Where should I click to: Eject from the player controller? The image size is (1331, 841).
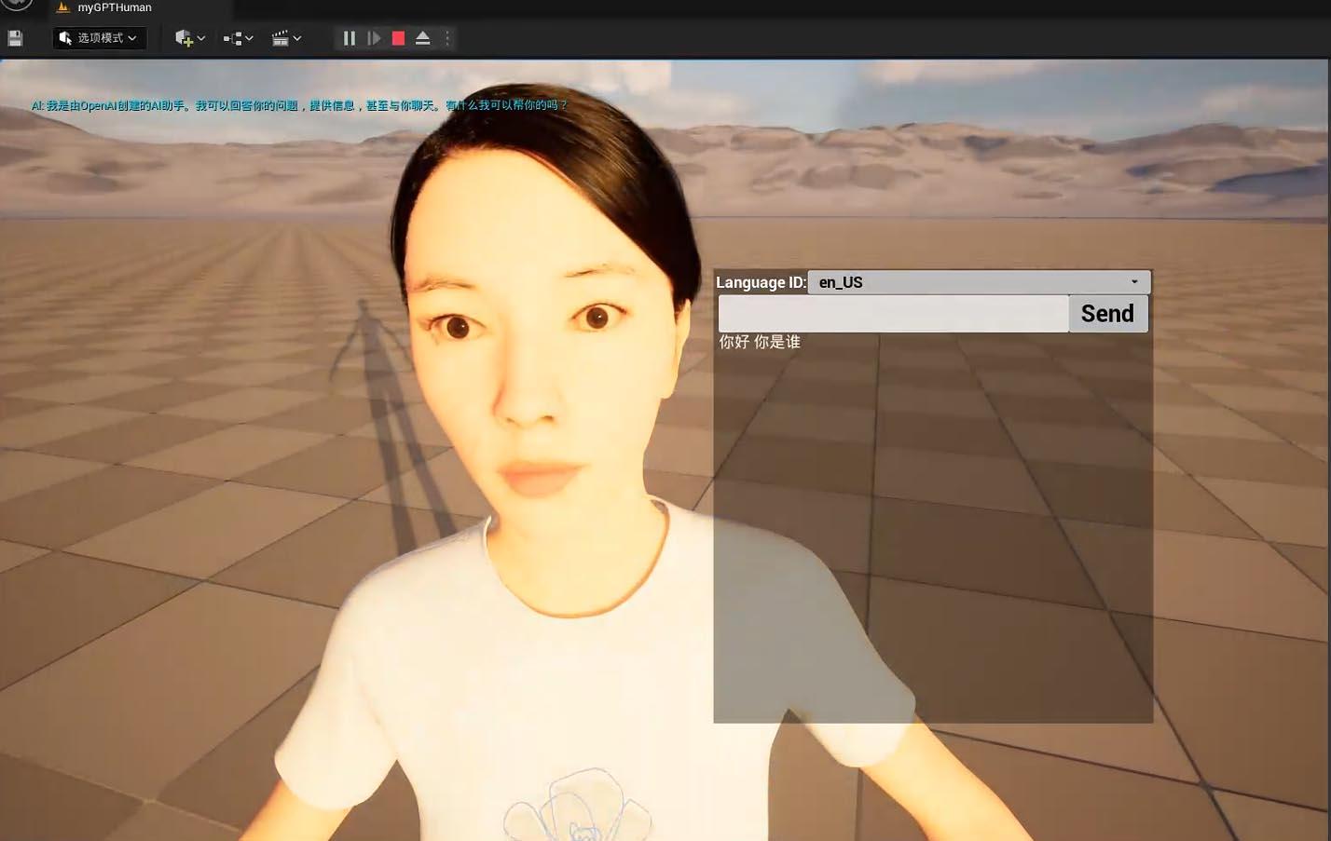422,38
